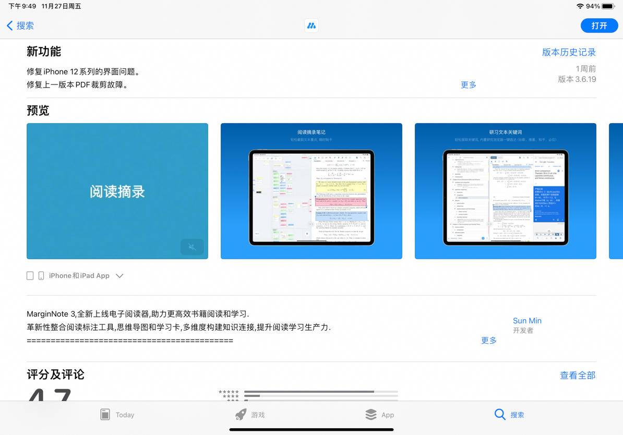Tap the MarginNote app icon in header
Viewport: 623px width, 435px height.
[311, 26]
